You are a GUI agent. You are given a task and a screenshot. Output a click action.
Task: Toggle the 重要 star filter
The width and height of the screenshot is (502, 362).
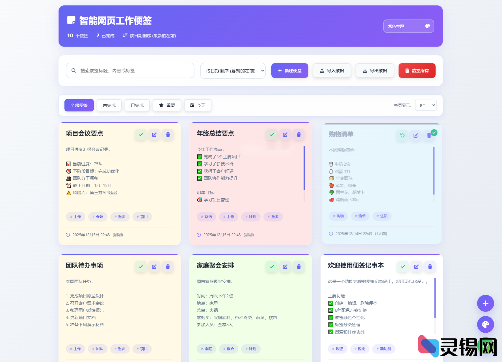pyautogui.click(x=167, y=105)
